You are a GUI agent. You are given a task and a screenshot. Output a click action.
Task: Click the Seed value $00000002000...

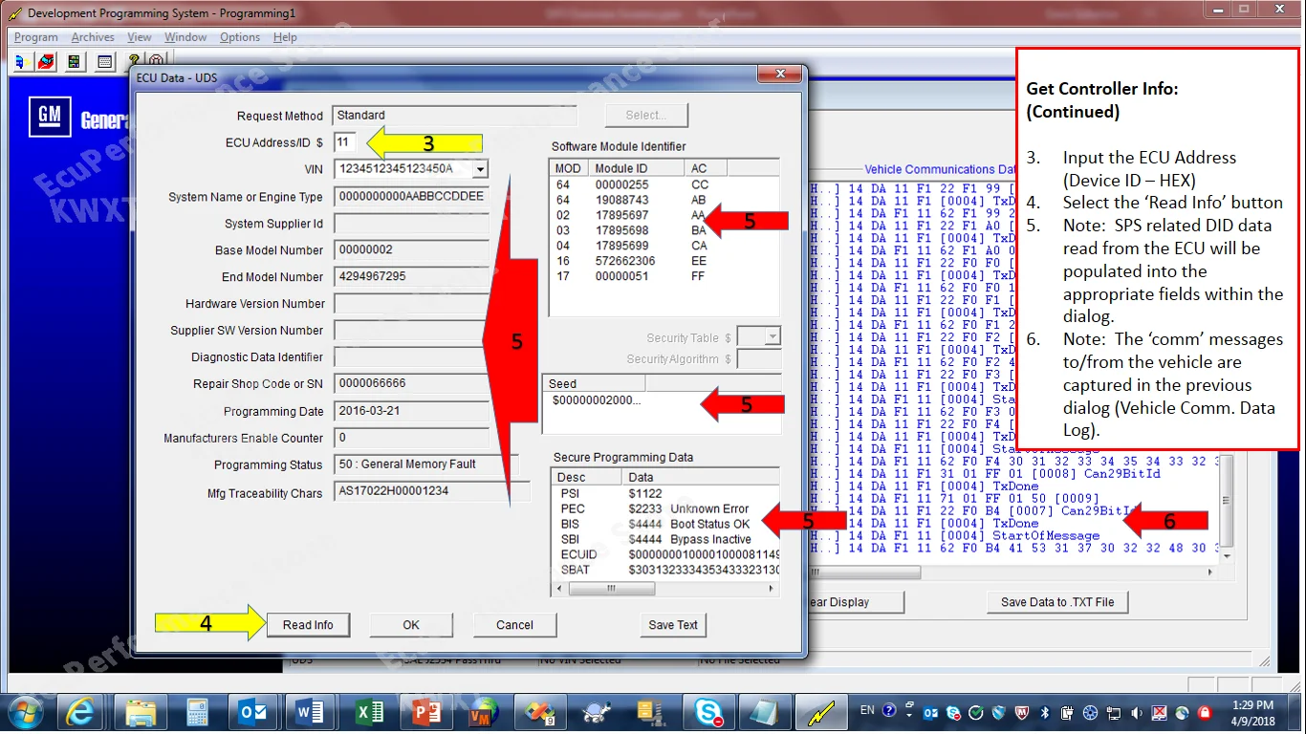pos(597,399)
